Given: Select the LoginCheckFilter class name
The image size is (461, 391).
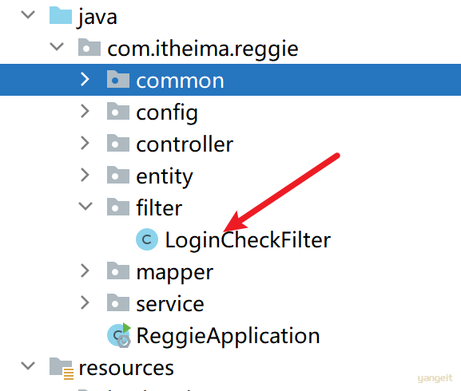Looking at the screenshot, I should point(248,240).
